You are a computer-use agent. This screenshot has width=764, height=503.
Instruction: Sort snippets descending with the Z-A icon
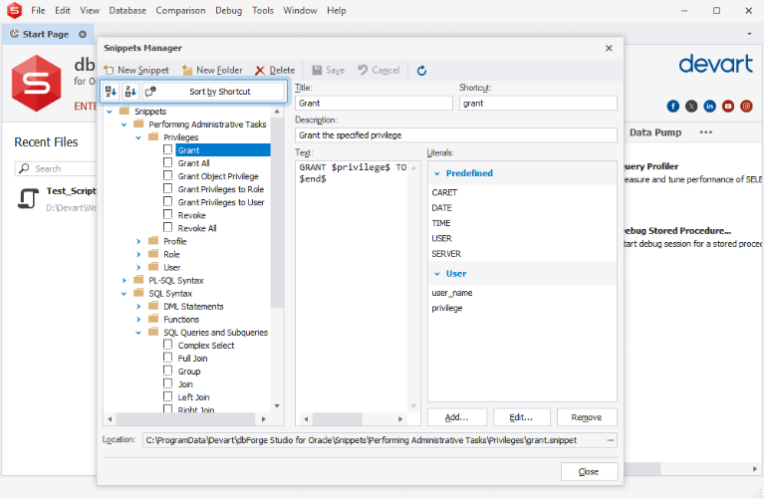coord(130,92)
